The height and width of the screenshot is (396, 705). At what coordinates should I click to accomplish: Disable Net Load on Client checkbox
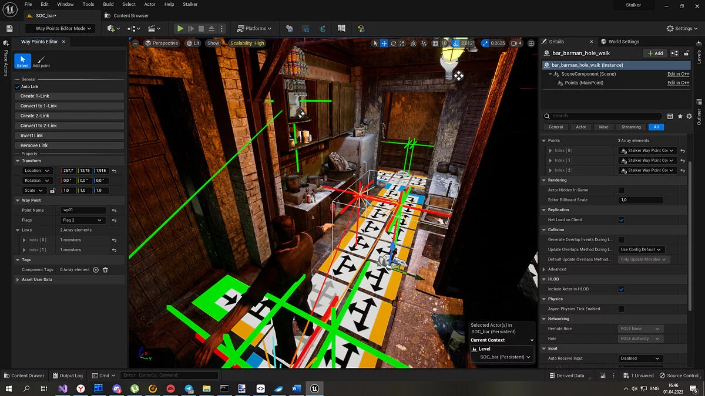click(x=621, y=220)
